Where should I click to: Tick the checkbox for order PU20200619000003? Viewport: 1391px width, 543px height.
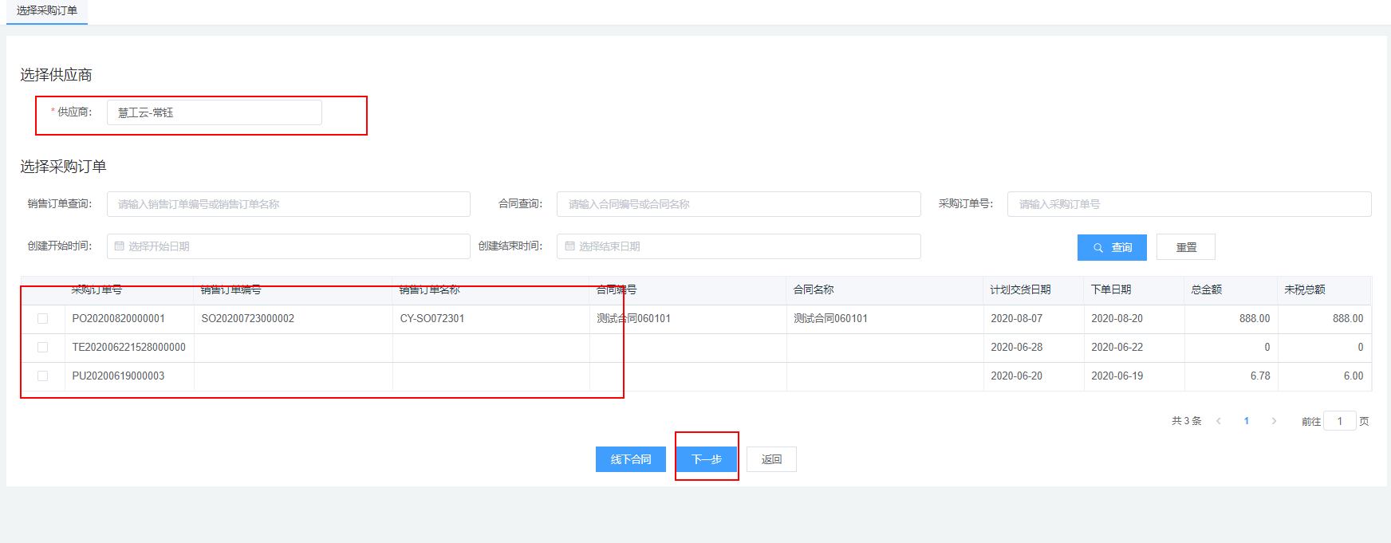[x=43, y=376]
